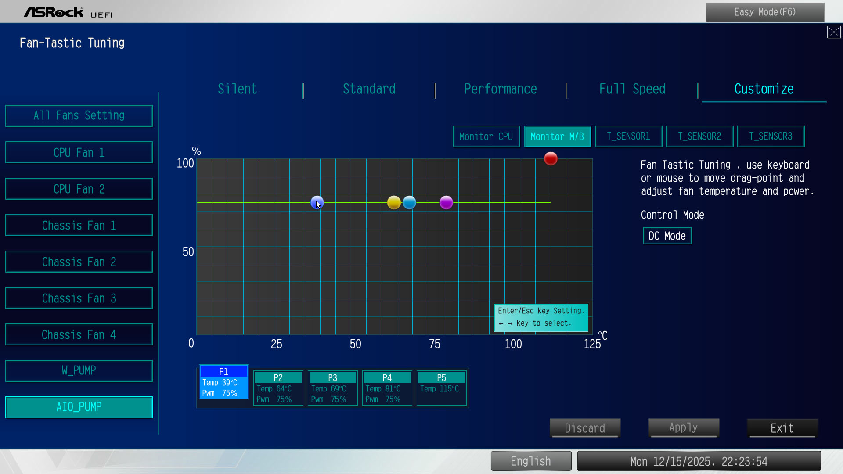Viewport: 843px width, 474px height.
Task: Select the yellow P2 drag-point
Action: 394,202
